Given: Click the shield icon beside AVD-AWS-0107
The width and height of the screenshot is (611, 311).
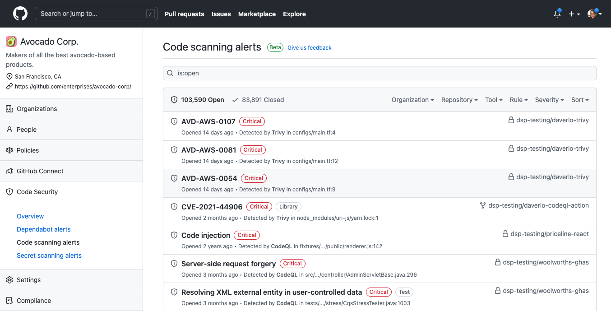Looking at the screenshot, I should pyautogui.click(x=174, y=121).
